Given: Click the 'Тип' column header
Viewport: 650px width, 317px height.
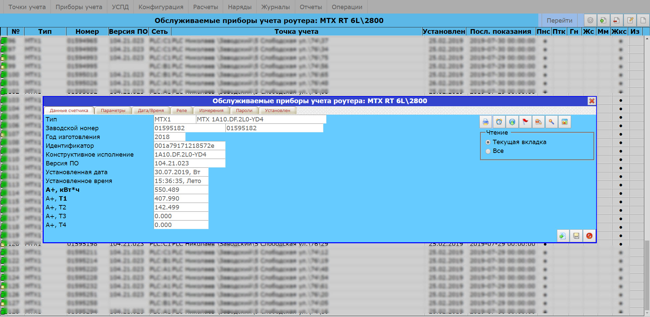Looking at the screenshot, I should coord(45,31).
